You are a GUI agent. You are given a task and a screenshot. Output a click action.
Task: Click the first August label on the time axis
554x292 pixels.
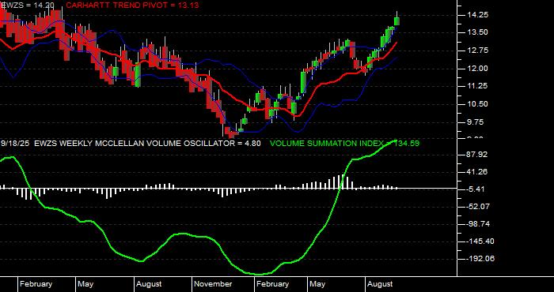point(150,284)
